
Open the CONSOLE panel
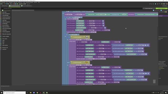tap(165, 6)
